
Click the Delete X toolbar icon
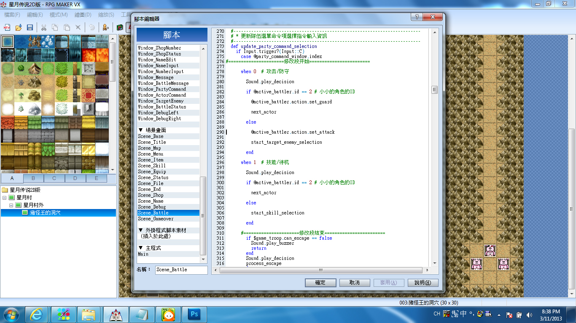tap(78, 27)
